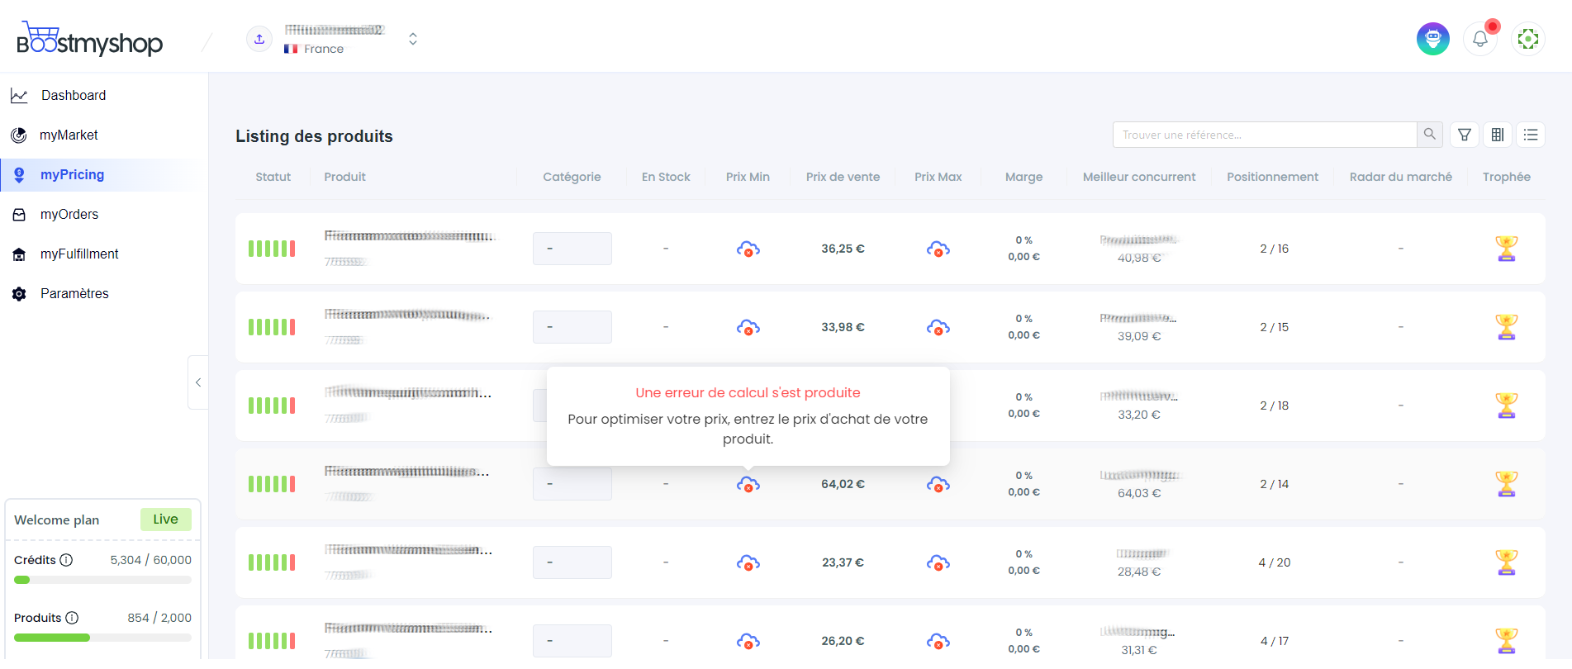Image resolution: width=1572 pixels, height=669 pixels.
Task: Switch to grid view layout
Action: click(1498, 135)
